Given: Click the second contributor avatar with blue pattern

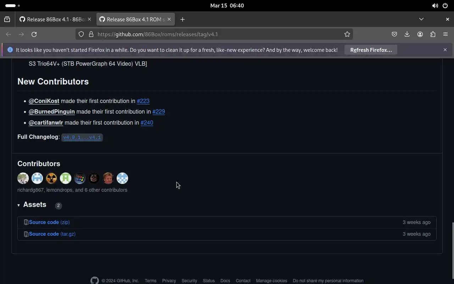Looking at the screenshot, I should click(x=37, y=178).
